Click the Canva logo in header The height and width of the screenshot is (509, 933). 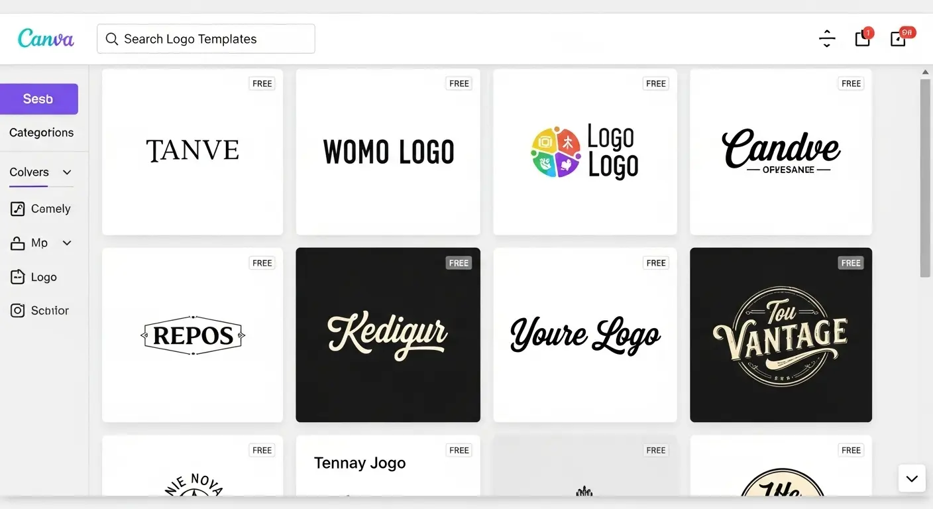coord(46,38)
